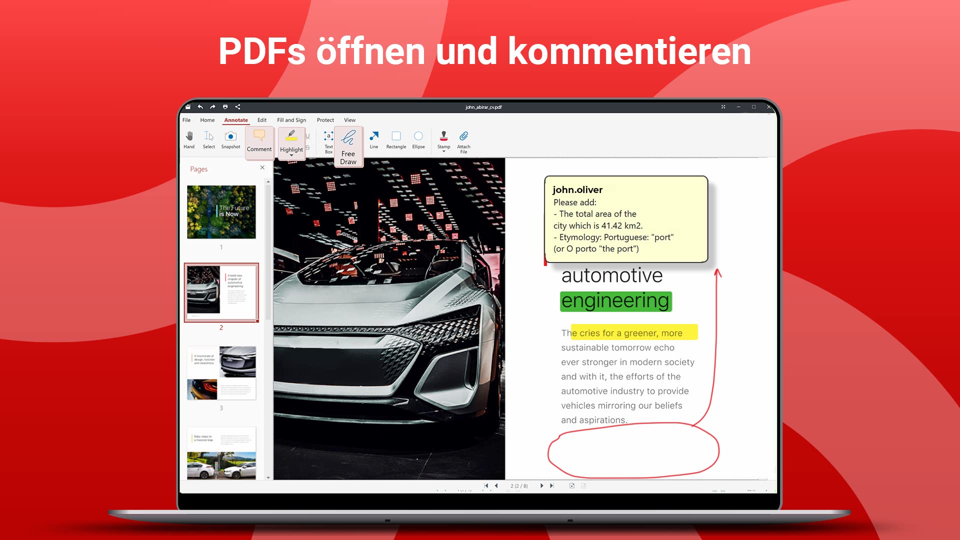Viewport: 960px width, 540px height.
Task: Click the 'Pages' panel title
Action: (x=198, y=169)
